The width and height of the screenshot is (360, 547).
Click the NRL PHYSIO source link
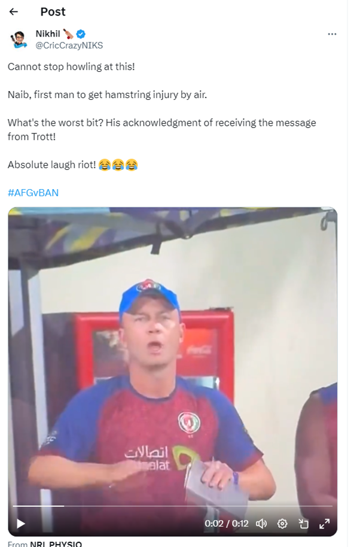pos(56,544)
